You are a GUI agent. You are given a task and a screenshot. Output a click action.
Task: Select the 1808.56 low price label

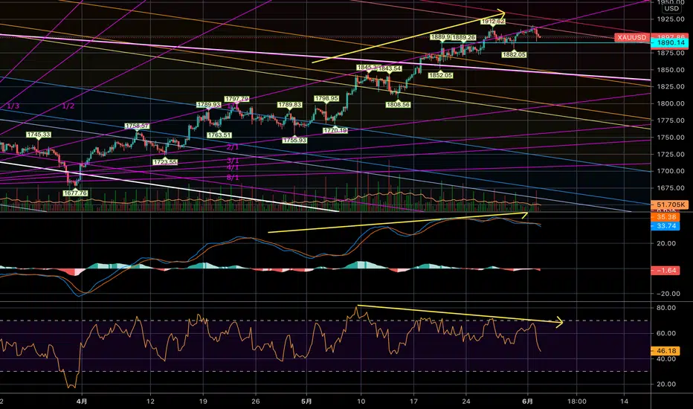pyautogui.click(x=398, y=106)
